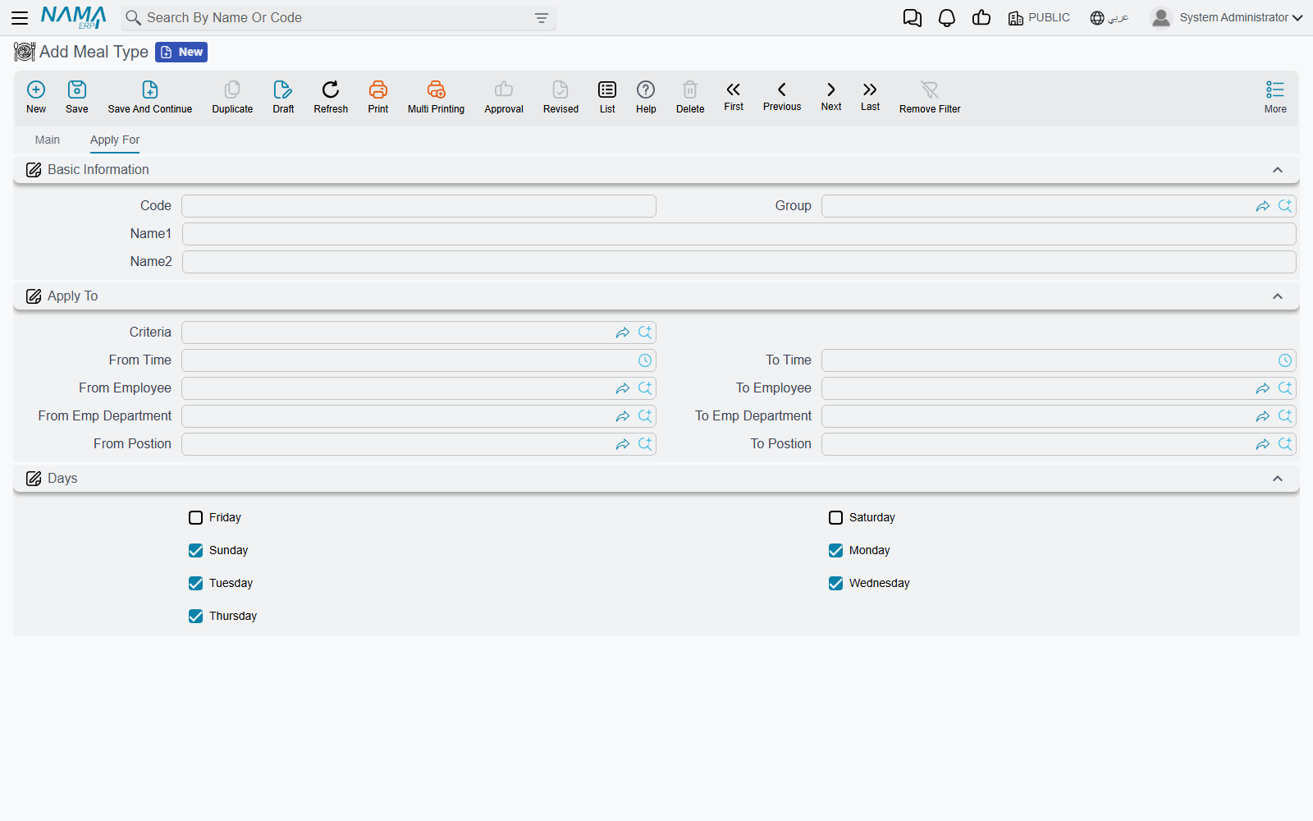
Task: Uncheck the Tuesday checkbox
Action: [195, 583]
